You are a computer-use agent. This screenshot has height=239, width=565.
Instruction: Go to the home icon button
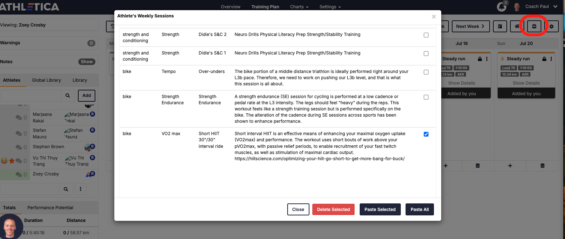pos(517,26)
